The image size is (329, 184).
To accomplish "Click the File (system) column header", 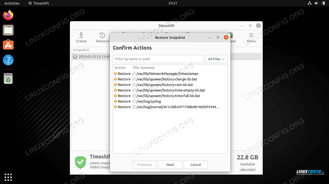I will (x=144, y=68).
